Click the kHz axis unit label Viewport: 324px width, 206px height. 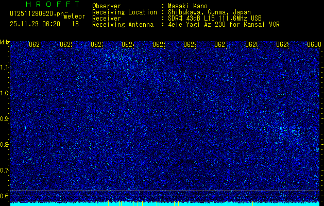pos(5,42)
